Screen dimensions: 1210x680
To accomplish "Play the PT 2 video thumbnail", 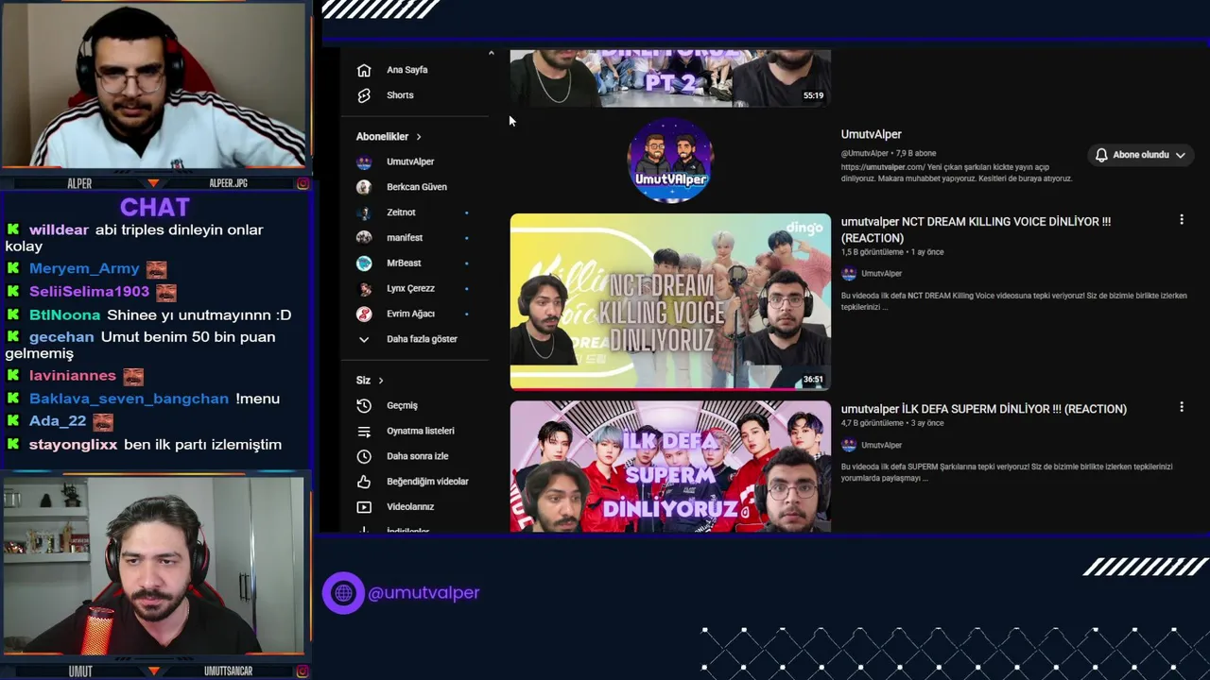I will click(x=670, y=77).
